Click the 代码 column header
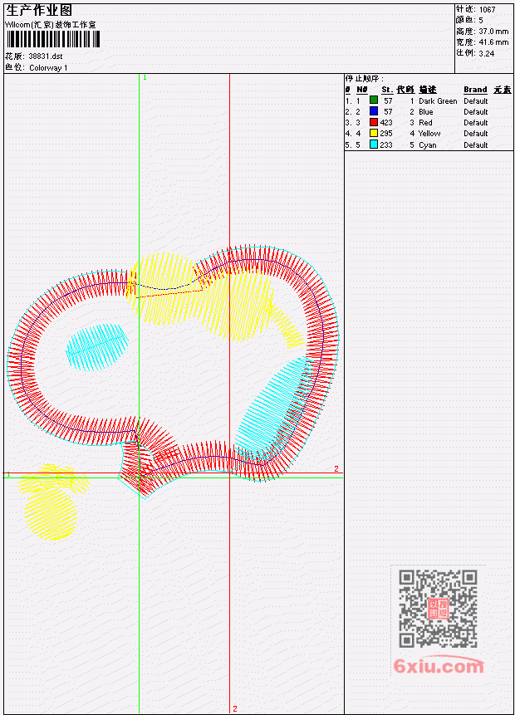Image resolution: width=515 pixels, height=715 pixels. (x=405, y=90)
